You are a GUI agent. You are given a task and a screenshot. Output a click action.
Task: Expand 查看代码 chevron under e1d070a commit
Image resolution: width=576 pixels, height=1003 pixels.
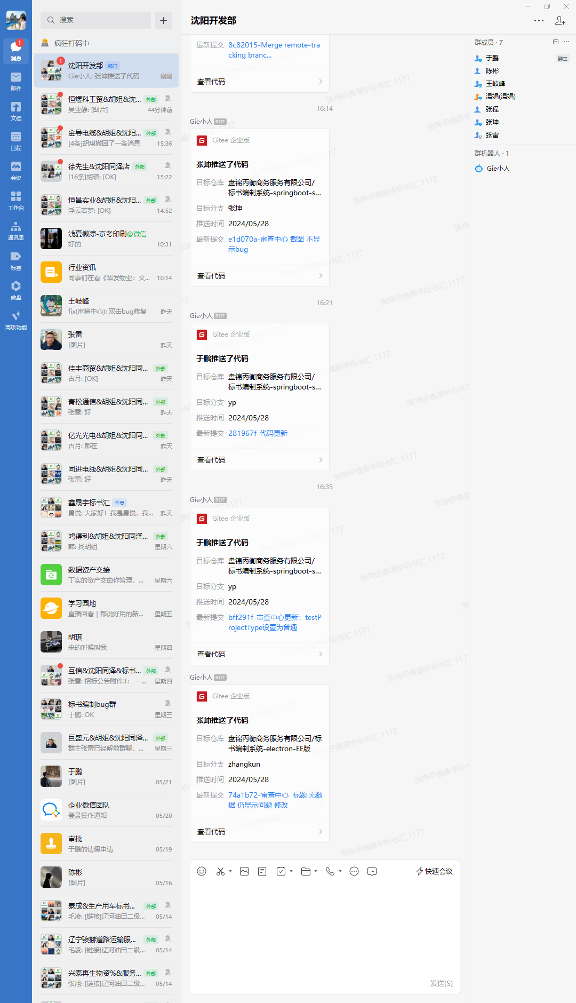pyautogui.click(x=321, y=276)
